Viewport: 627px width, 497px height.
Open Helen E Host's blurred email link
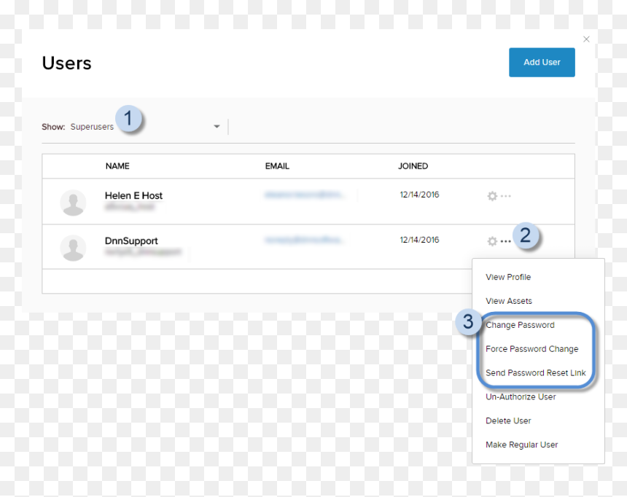pos(304,195)
